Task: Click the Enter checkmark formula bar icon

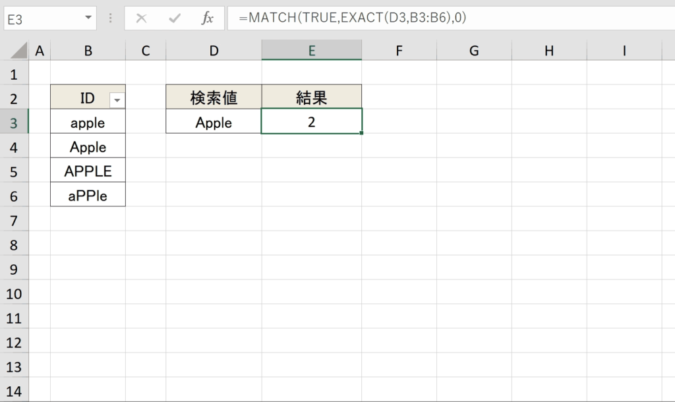Action: click(x=174, y=18)
